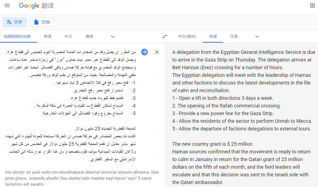Click inside the Arabic source text box
318x187 pixels.
coord(70,105)
